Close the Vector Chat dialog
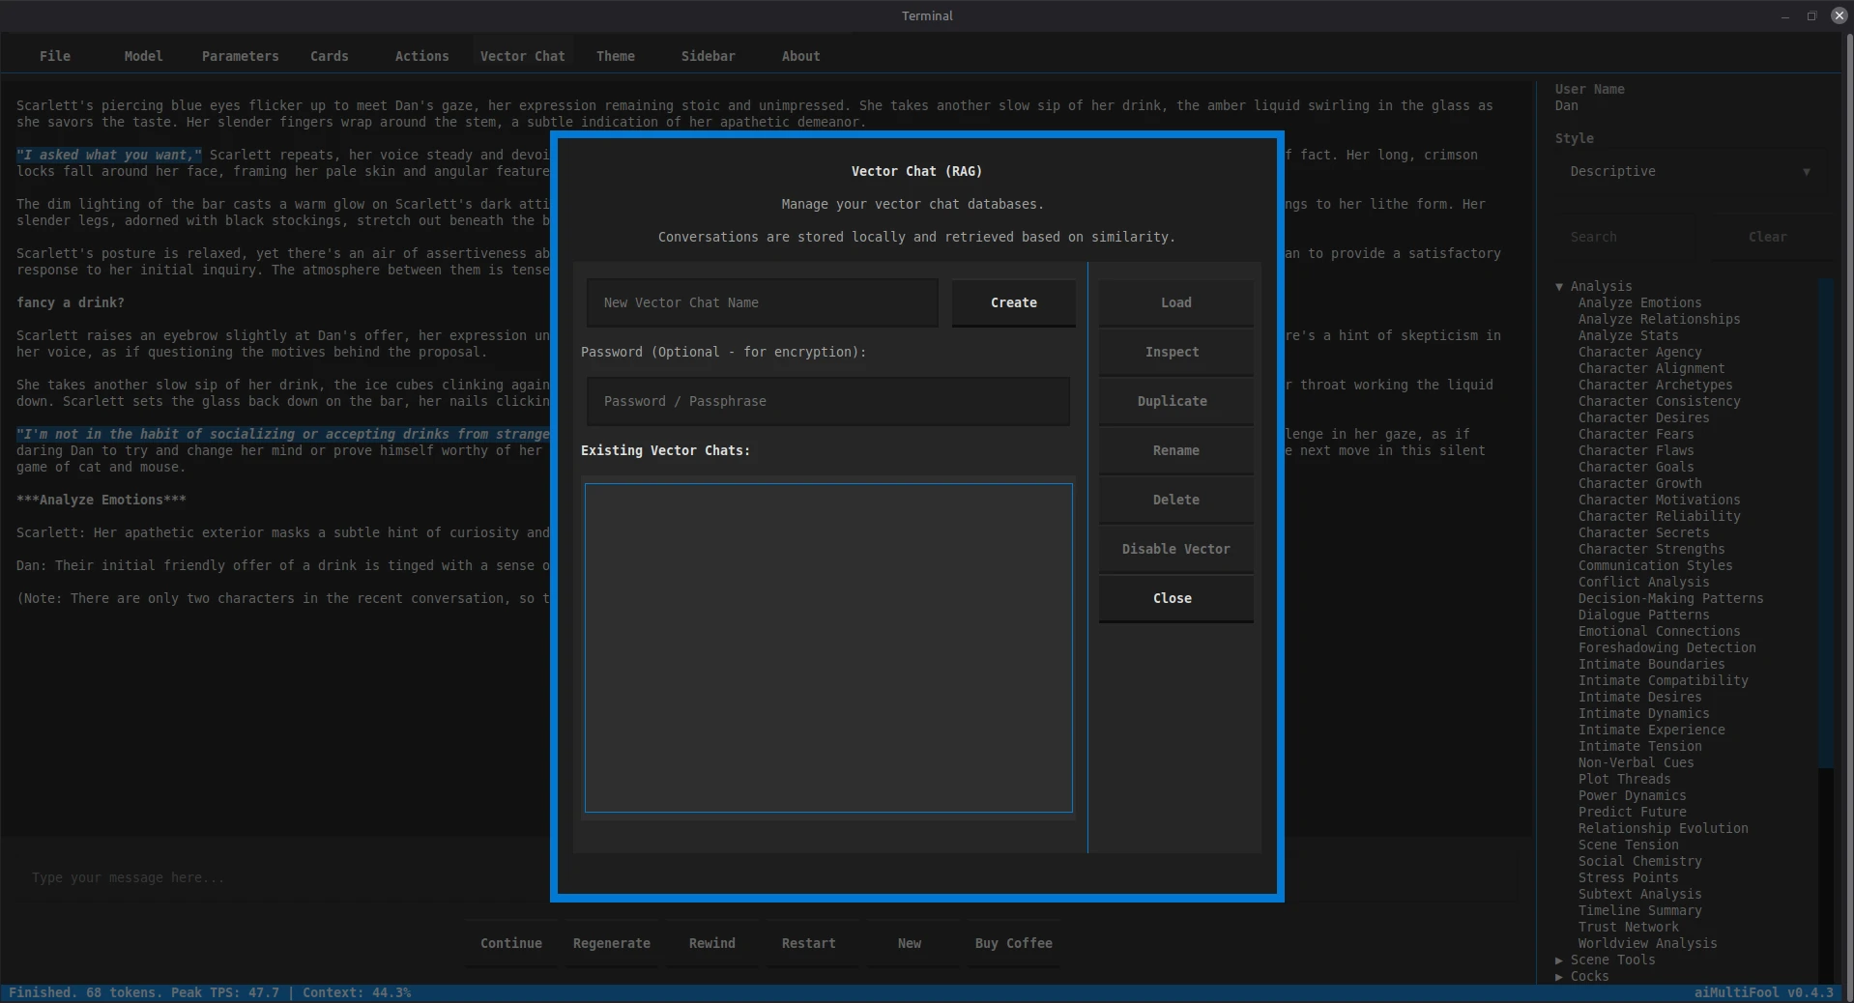The width and height of the screenshot is (1854, 1003). (1172, 597)
